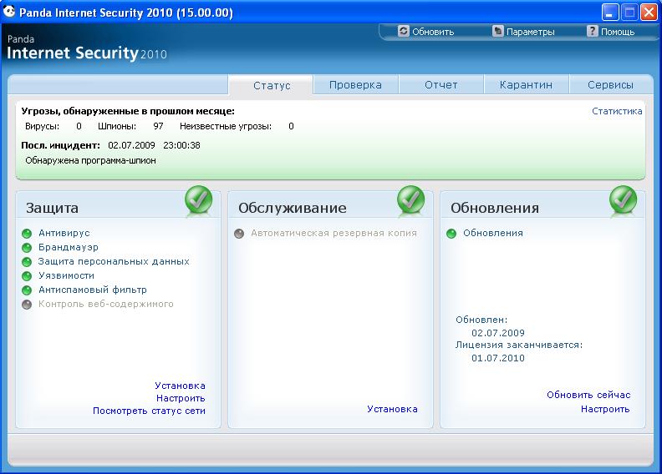Image resolution: width=662 pixels, height=474 pixels.
Task: Click the panda icon in title bar
Action: point(9,12)
